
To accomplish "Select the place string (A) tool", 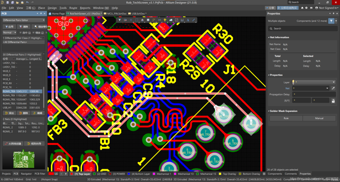I will point(188,20).
